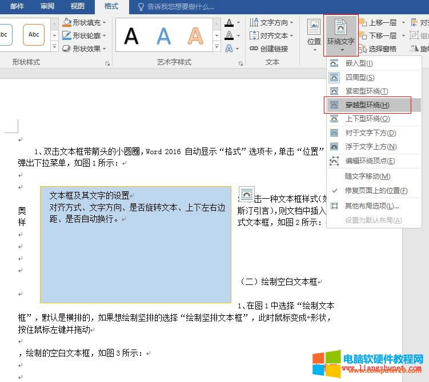Click 编辑环绕顶点 (Edit Wrap Points)

point(370,161)
